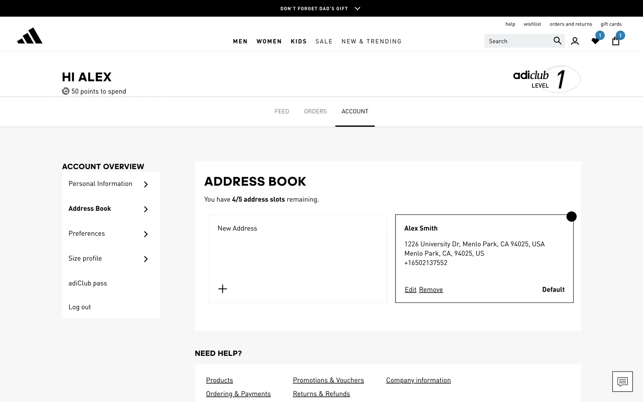Open the Women menu
Screen dimensions: 643x402
pyautogui.click(x=269, y=41)
